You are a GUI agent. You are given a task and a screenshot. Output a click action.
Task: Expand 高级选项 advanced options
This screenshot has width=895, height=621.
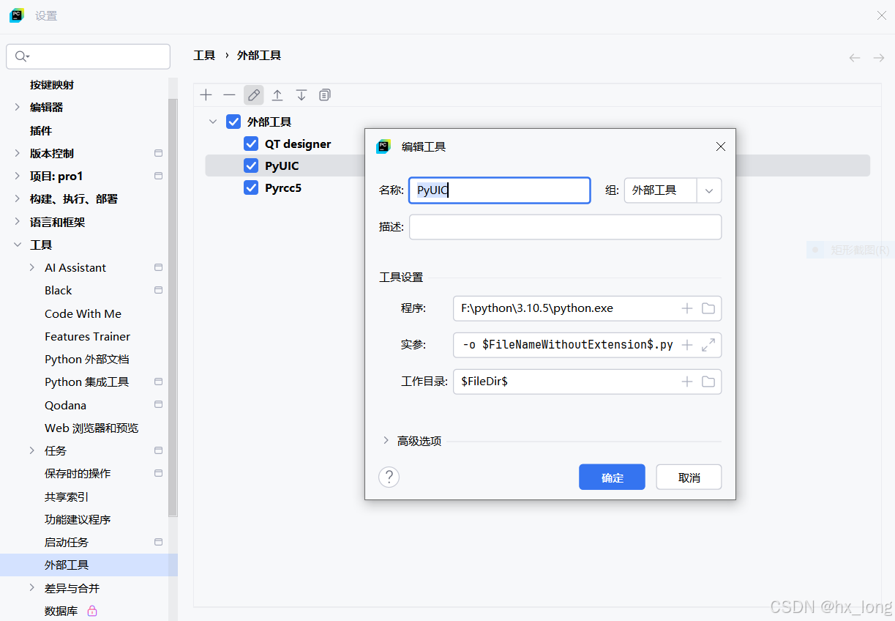point(386,441)
